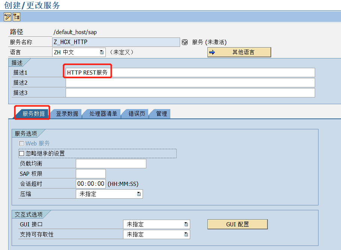341x250 pixels.
Task: Click the 其他语言 button
Action: pos(244,52)
